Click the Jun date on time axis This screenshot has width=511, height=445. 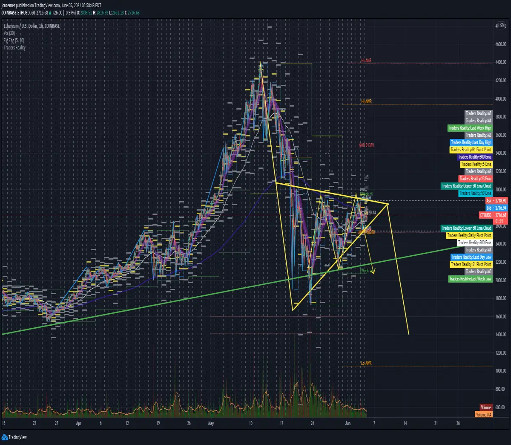coord(348,423)
